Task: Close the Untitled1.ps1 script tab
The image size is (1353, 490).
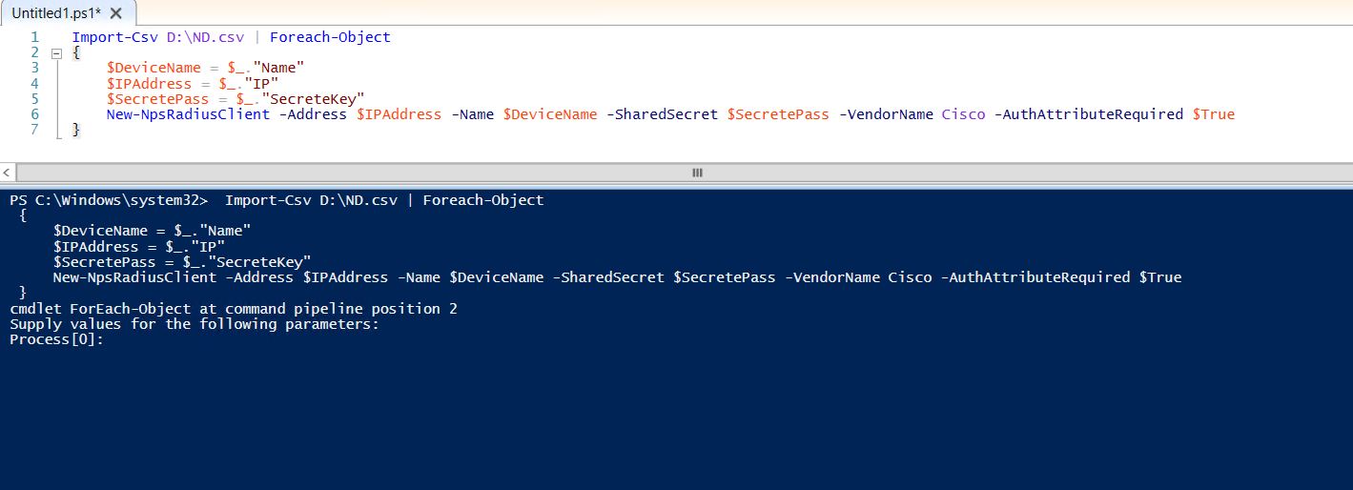Action: (116, 13)
